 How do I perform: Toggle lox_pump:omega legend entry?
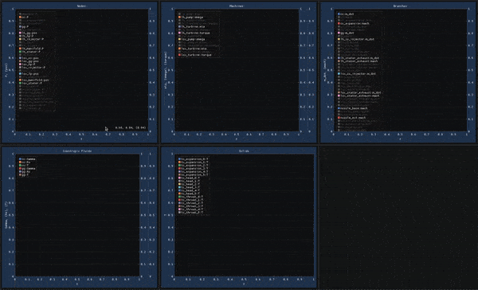(x=193, y=39)
